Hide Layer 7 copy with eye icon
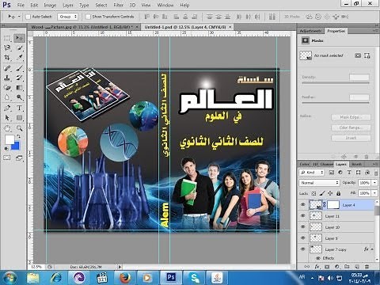This screenshot has width=380, height=285. (302, 249)
